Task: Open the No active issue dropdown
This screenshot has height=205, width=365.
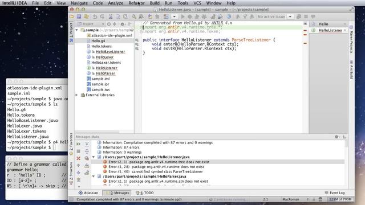Action: coord(290,17)
